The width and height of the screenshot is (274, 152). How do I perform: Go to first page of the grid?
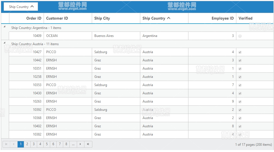[6, 144]
